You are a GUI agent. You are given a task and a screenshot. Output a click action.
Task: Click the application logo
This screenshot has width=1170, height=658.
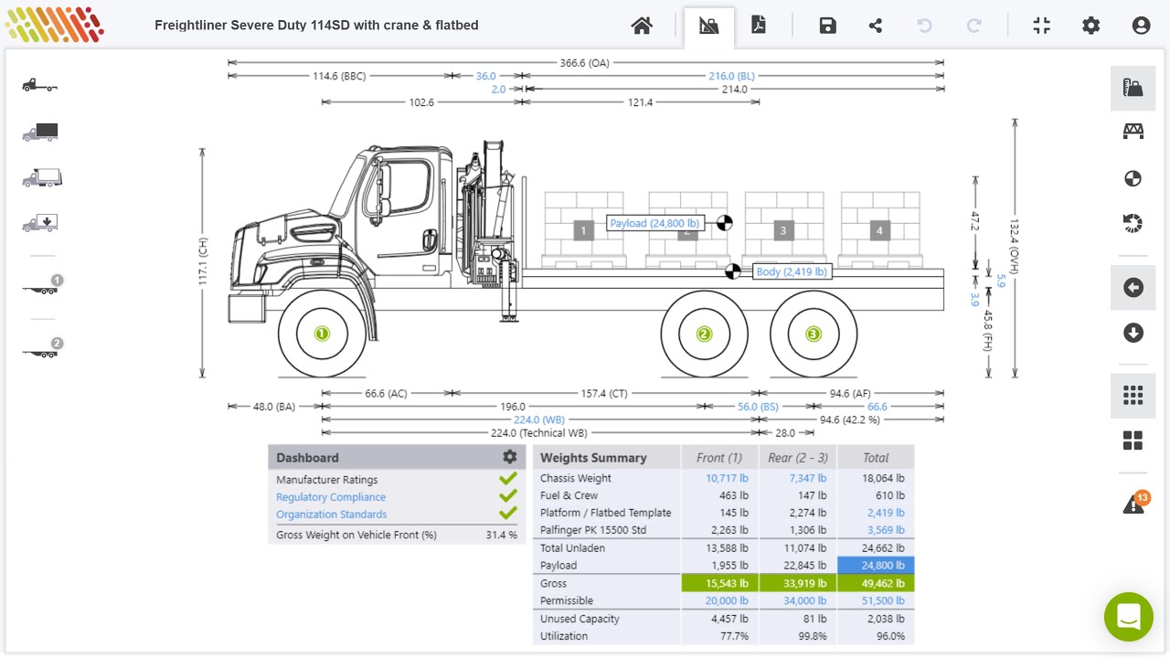pyautogui.click(x=55, y=25)
